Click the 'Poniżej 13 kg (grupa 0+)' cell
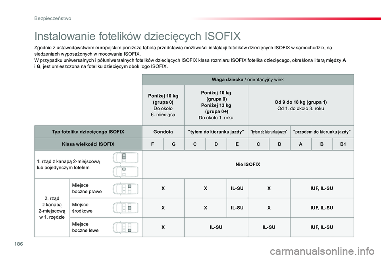The width and height of the screenshot is (381, 258). [216, 105]
